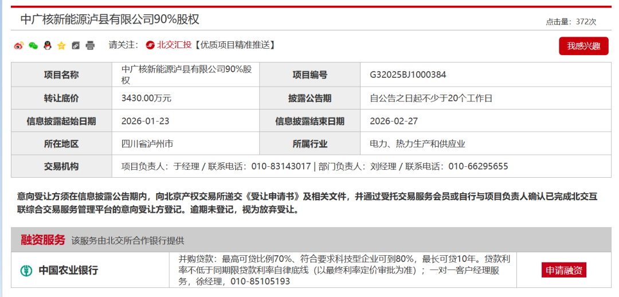Click the start date 2026-01-23

[x=145, y=121]
